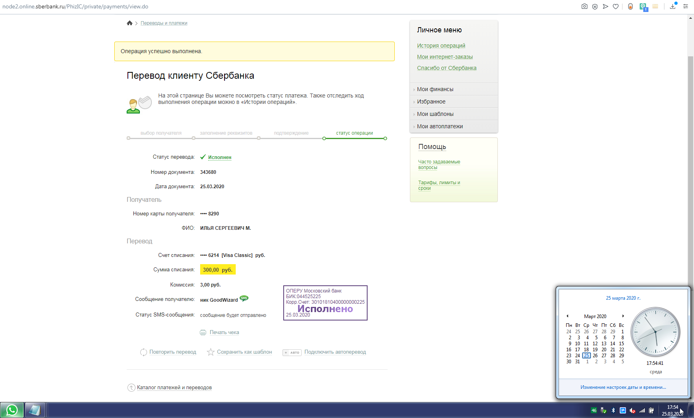Select day 26 in the March calendar
694x418 pixels.
(595, 356)
